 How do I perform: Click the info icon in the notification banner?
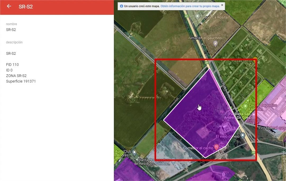pyautogui.click(x=122, y=6)
